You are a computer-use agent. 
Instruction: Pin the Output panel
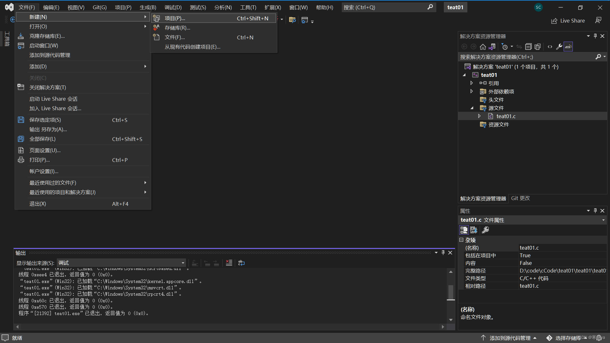coord(443,253)
